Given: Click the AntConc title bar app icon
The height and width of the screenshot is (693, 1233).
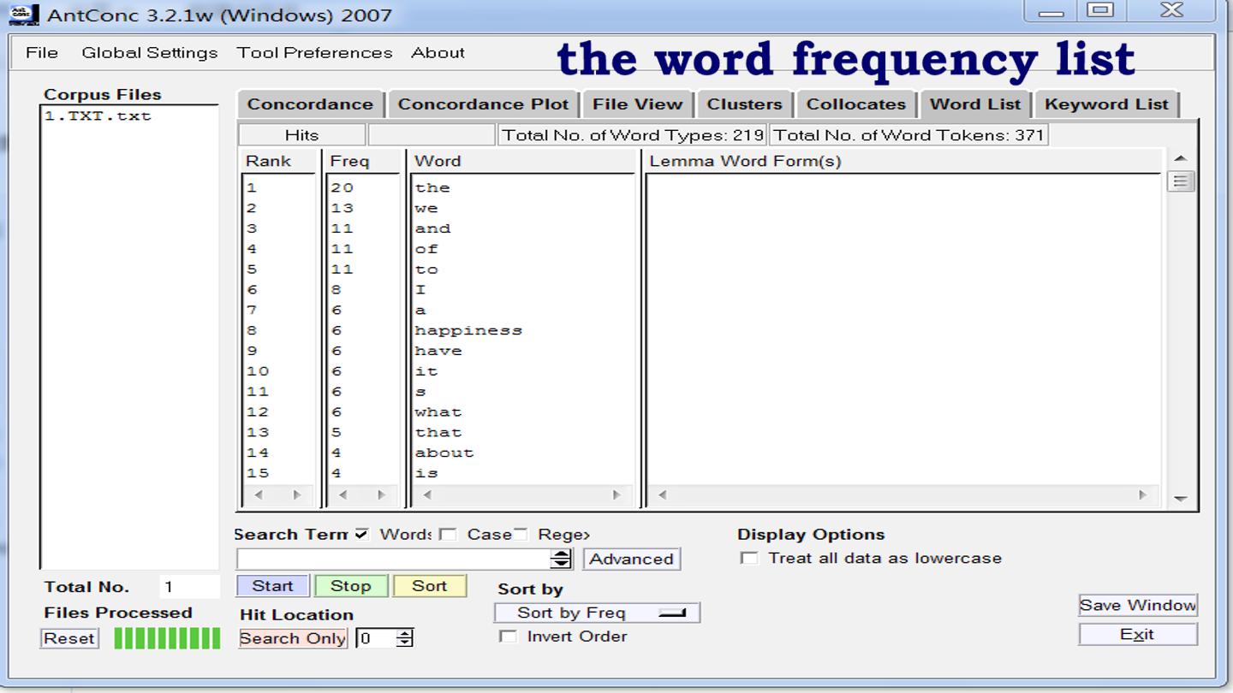Looking at the screenshot, I should 24,13.
